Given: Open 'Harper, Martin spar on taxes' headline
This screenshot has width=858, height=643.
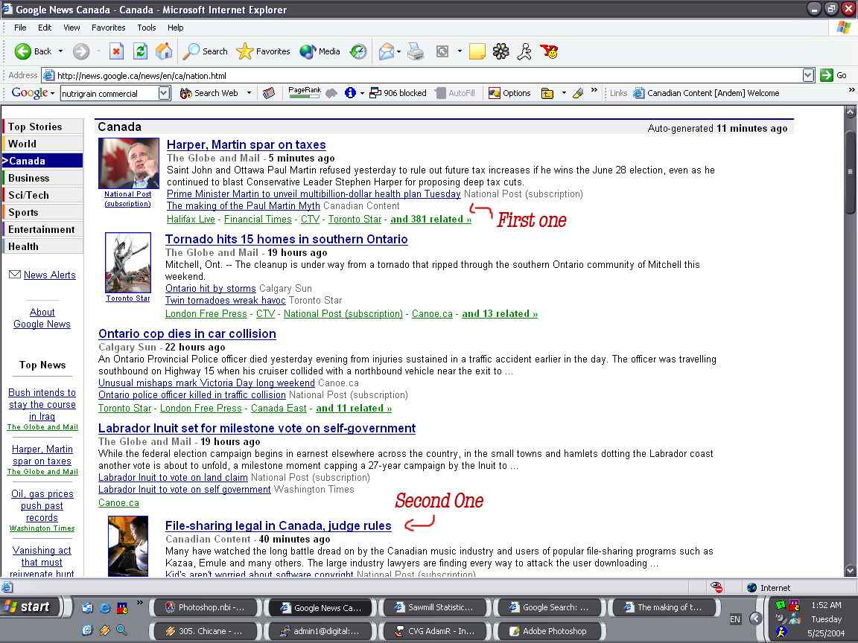Looking at the screenshot, I should click(x=247, y=145).
